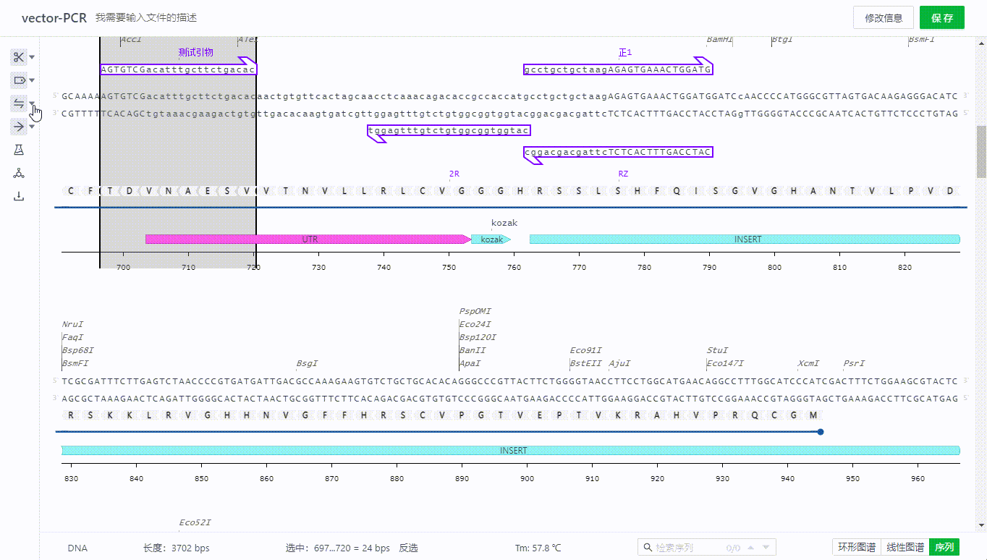This screenshot has width=987, height=560.
Task: Click 反选 to invert the selection
Action: point(409,548)
